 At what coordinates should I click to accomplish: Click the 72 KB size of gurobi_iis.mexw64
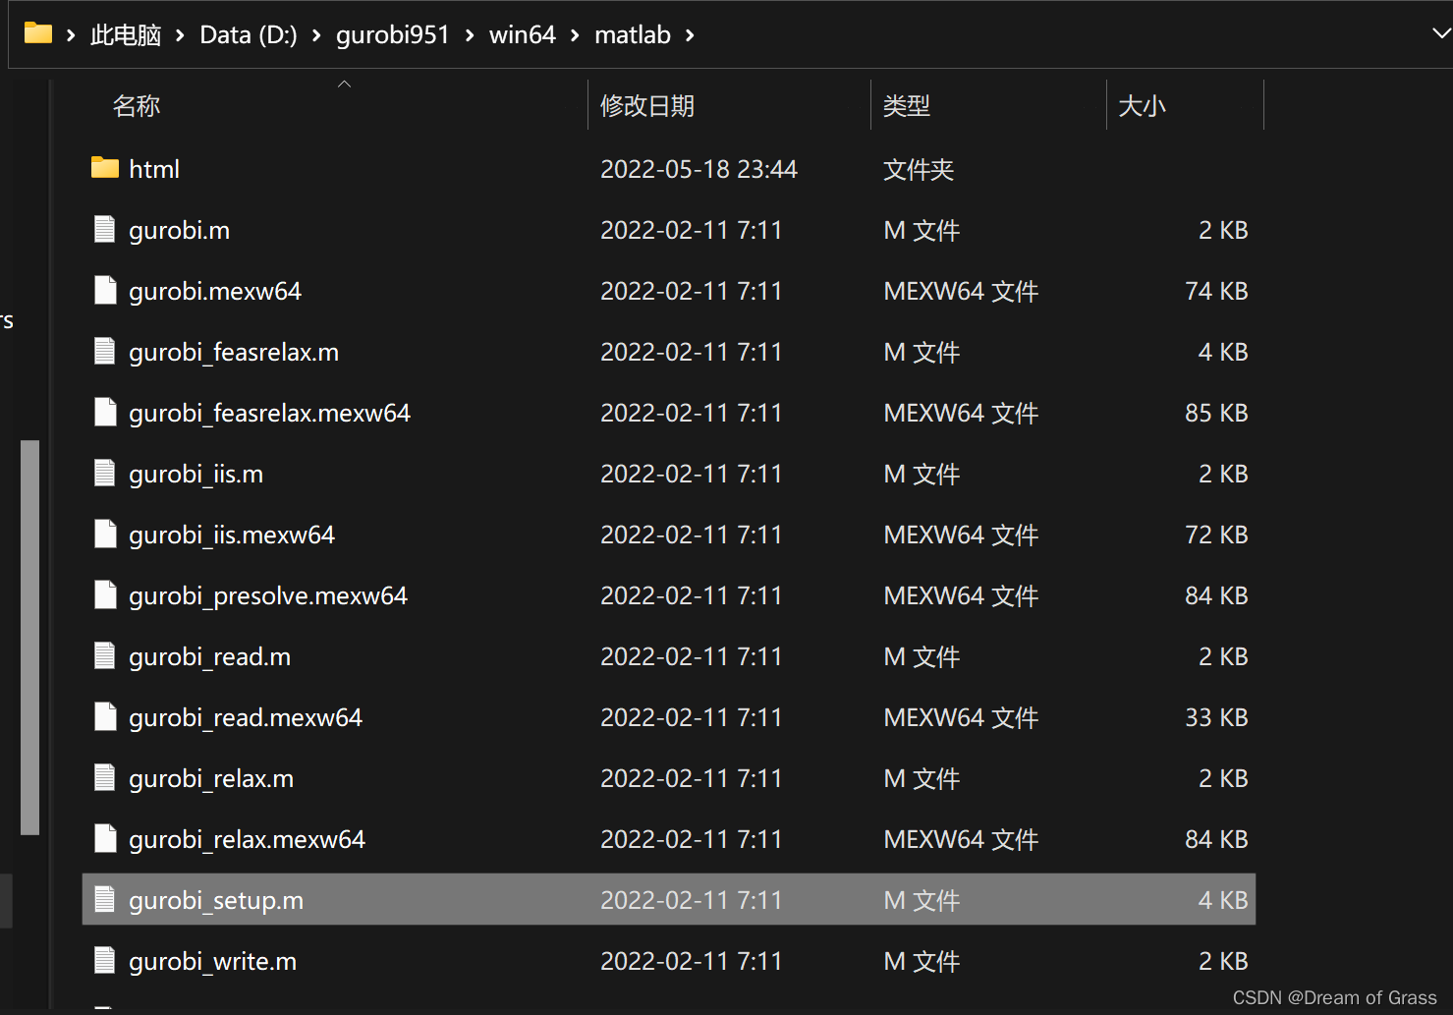click(x=1216, y=535)
